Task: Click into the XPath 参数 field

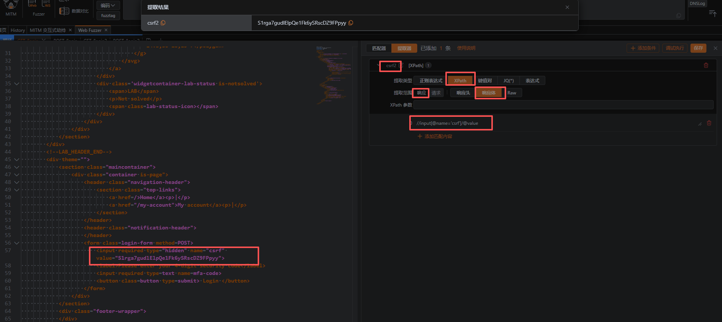Action: coord(563,105)
